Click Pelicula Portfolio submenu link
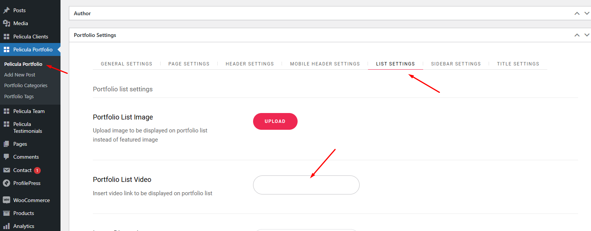Viewport: 591px width, 231px height. [x=23, y=64]
